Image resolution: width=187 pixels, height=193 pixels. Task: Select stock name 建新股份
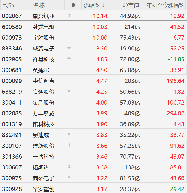click(43, 146)
